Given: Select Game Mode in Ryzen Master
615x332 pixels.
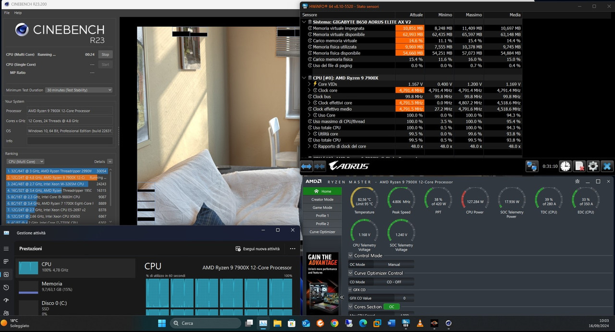Looking at the screenshot, I should [x=322, y=208].
